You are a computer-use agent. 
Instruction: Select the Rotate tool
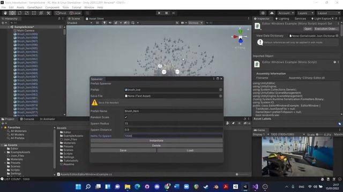click(x=19, y=13)
